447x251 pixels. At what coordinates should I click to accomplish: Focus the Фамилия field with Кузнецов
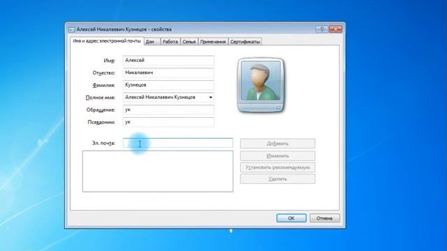pyautogui.click(x=168, y=85)
